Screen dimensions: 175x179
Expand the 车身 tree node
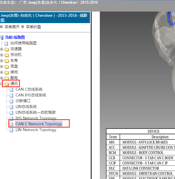pos(1,61)
